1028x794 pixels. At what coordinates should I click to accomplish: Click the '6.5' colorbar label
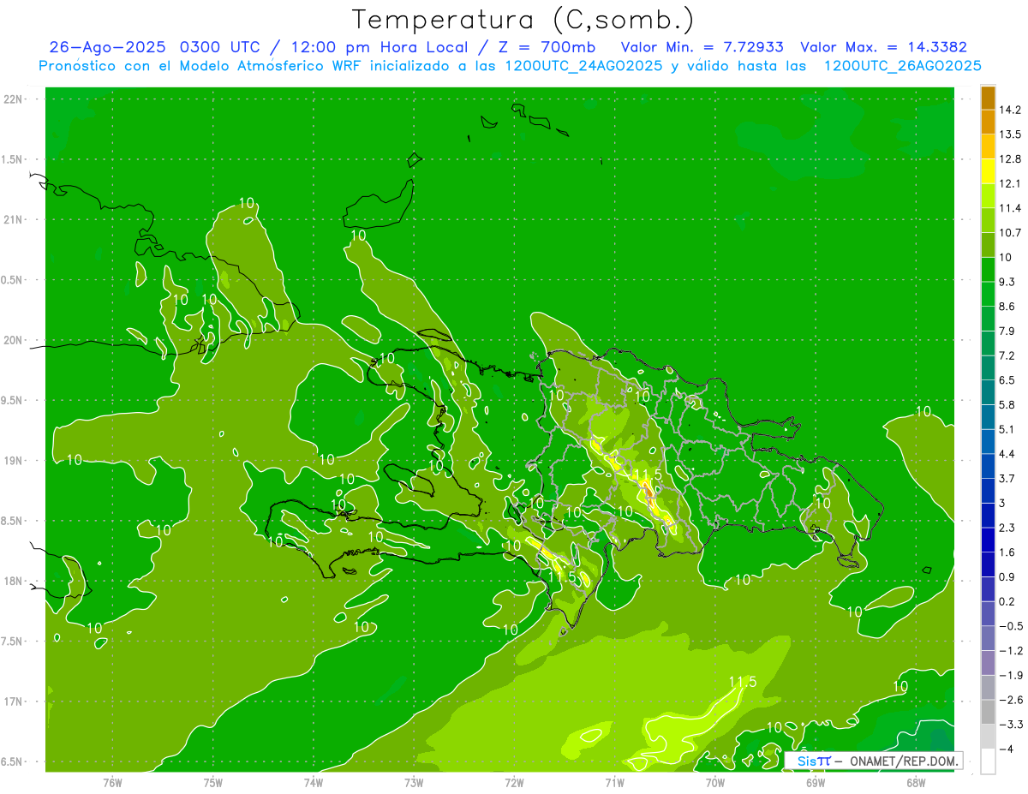tap(1007, 380)
